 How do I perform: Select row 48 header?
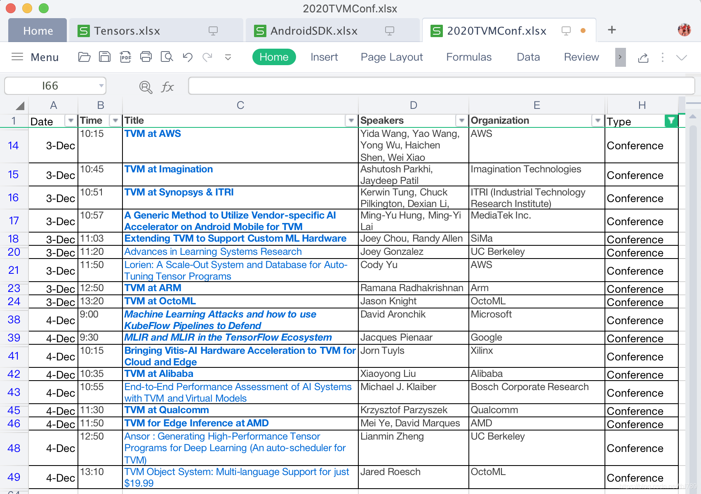click(x=14, y=448)
